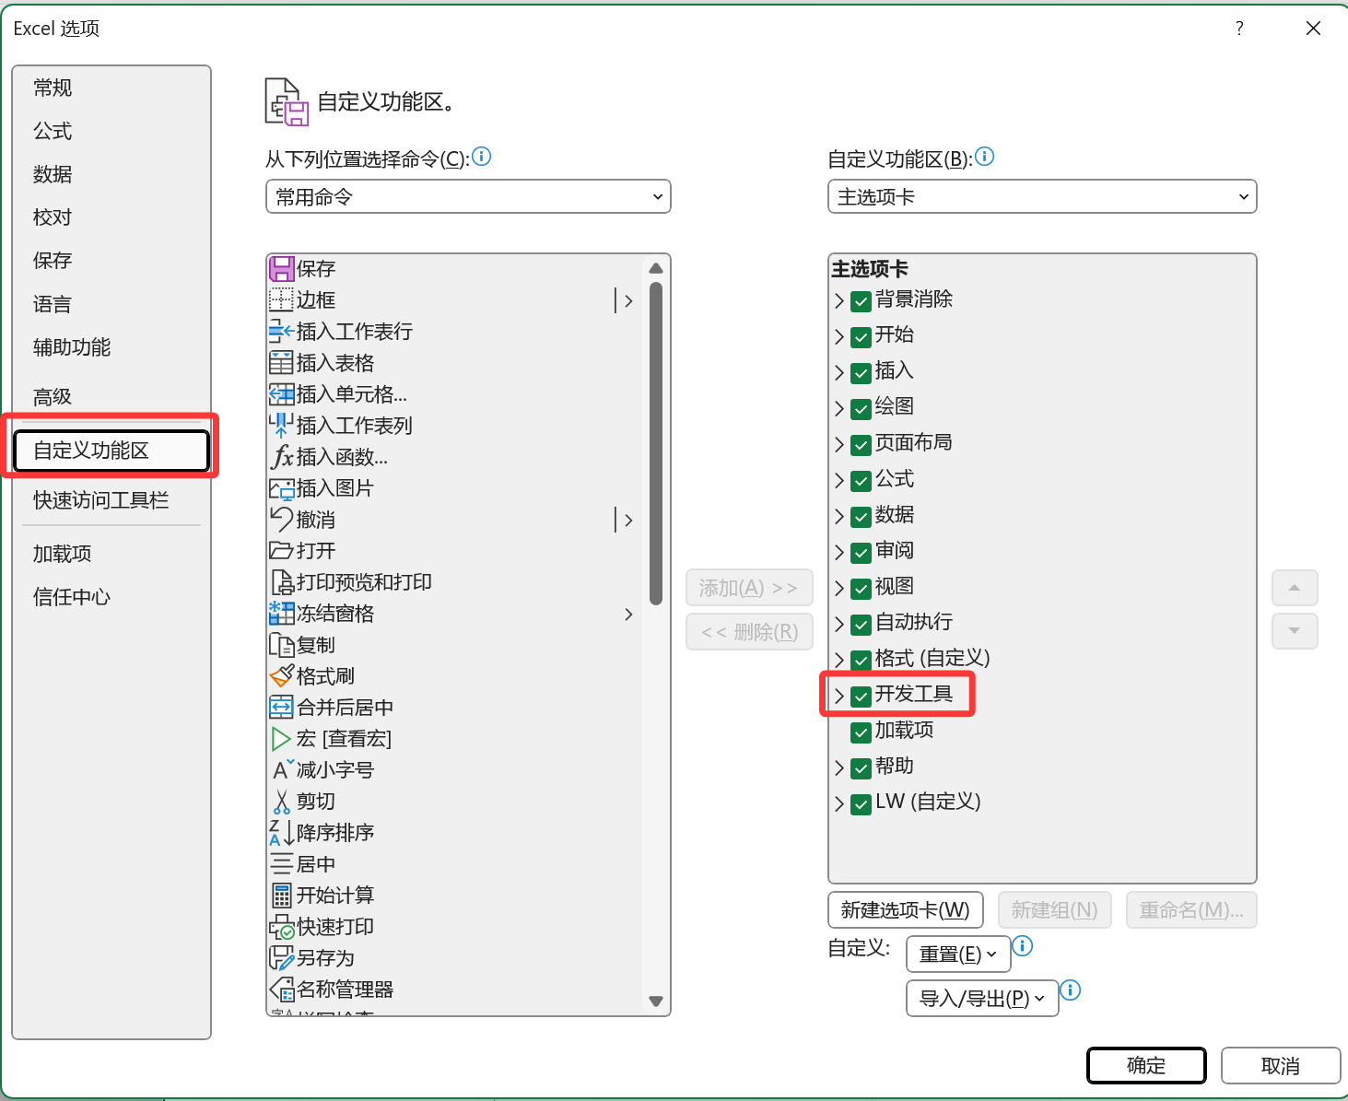This screenshot has width=1348, height=1101.
Task: Toggle the 开始 tab checkbox
Action: point(861,336)
